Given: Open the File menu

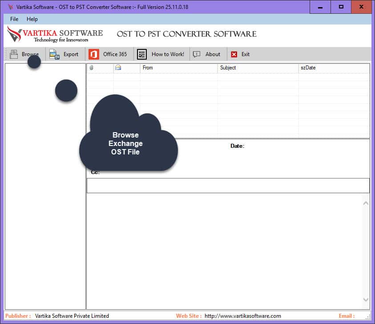Looking at the screenshot, I should click(x=14, y=19).
